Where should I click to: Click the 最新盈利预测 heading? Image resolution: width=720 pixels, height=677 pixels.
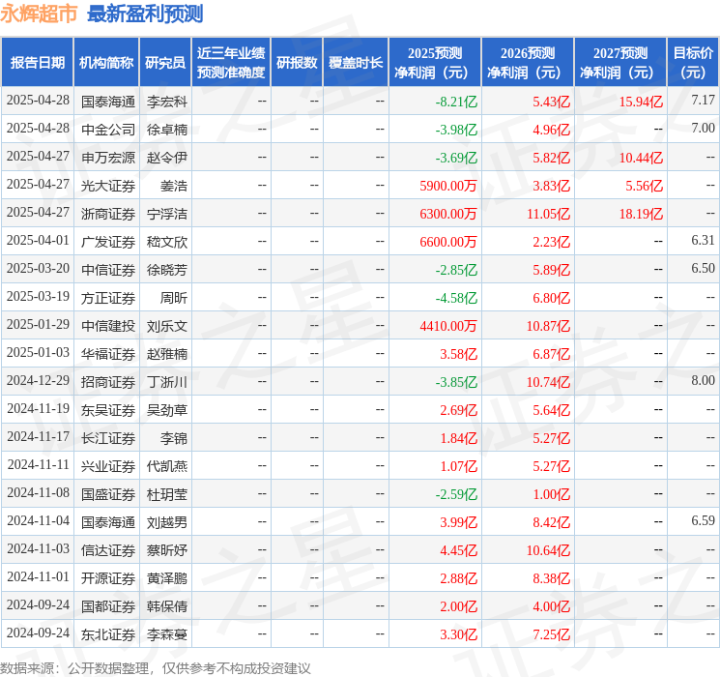point(145,14)
